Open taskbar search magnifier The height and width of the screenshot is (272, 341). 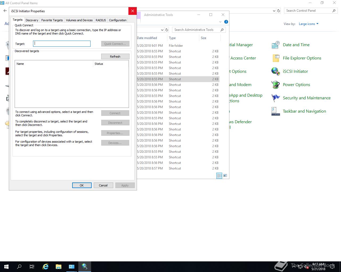pos(19,267)
